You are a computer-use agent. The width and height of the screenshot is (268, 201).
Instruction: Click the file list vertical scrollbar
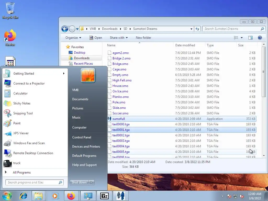[x=264, y=71]
